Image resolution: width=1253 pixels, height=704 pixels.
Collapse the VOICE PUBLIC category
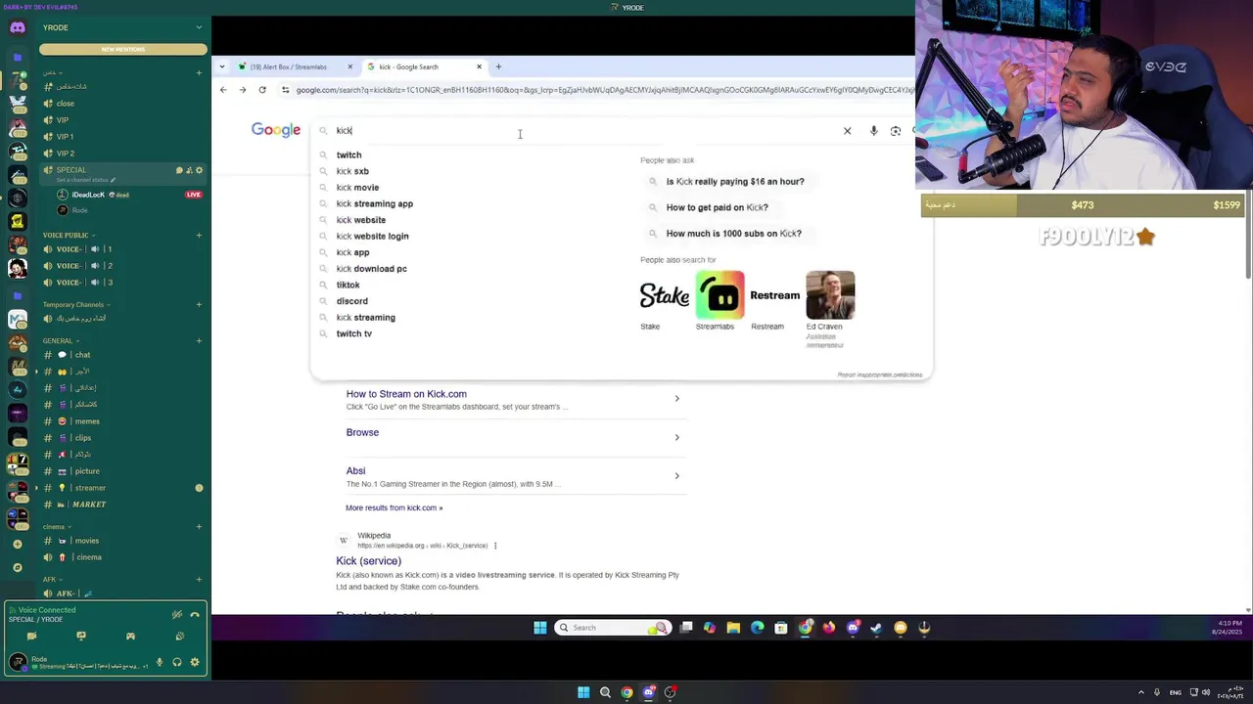pyautogui.click(x=69, y=235)
